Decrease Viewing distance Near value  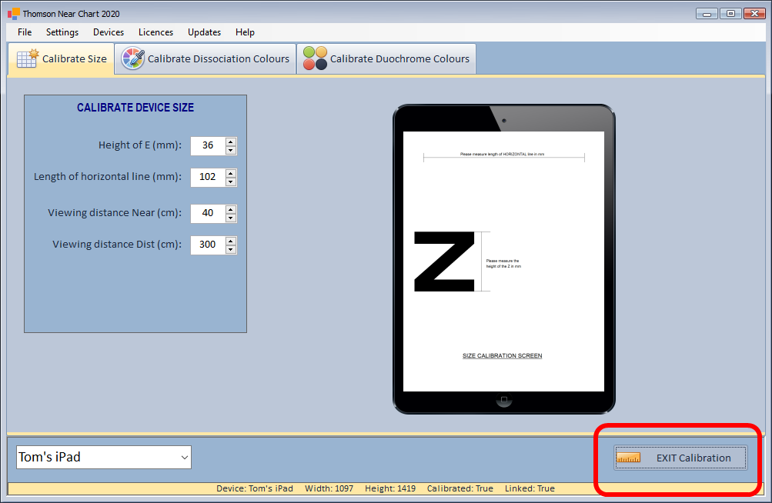(x=231, y=218)
